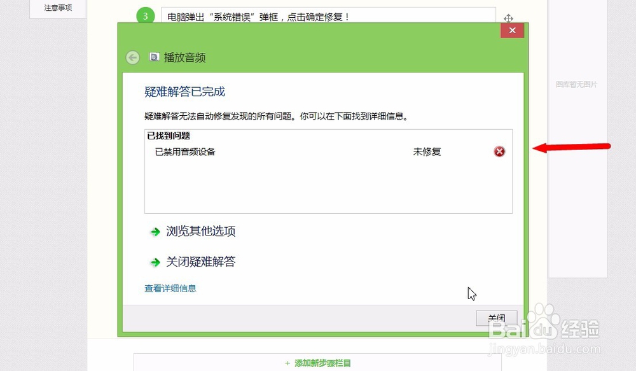636x371 pixels.
Task: Click the back arrow in the troubleshooter header
Action: point(132,57)
